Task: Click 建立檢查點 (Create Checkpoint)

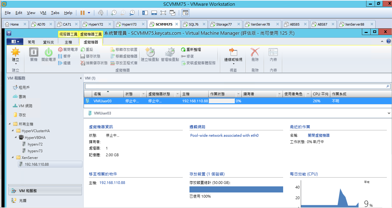Action: click(150, 55)
